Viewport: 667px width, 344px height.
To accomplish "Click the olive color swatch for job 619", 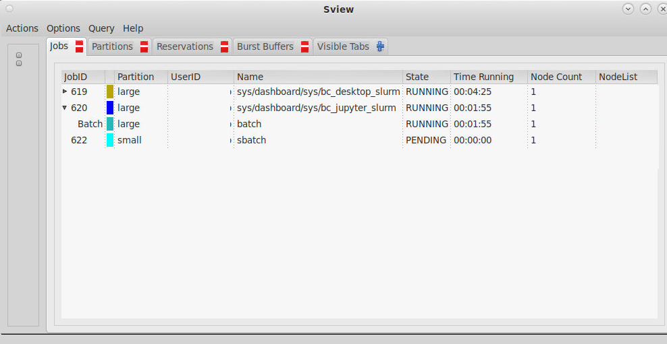I will coord(110,92).
